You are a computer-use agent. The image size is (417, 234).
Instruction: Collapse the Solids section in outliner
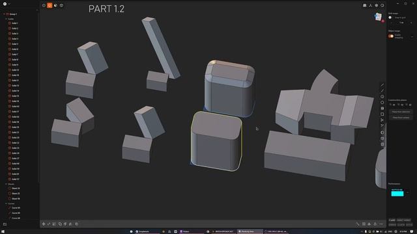(6, 19)
